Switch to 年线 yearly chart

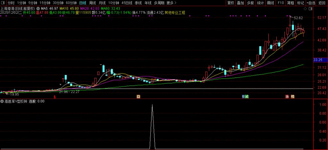148,3
